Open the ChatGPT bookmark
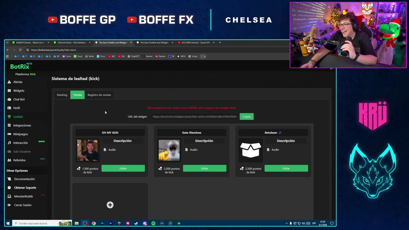The height and width of the screenshot is (230, 409). (x=133, y=56)
